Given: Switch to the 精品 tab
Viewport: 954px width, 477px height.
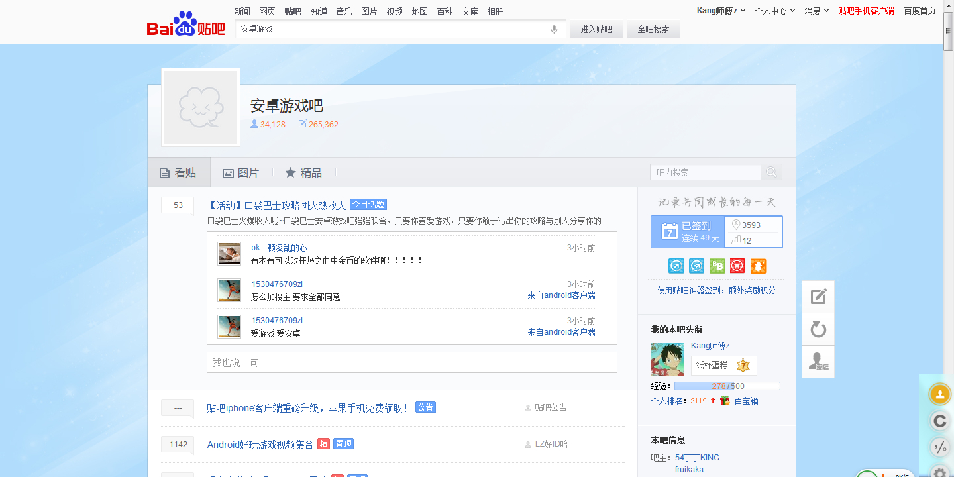Looking at the screenshot, I should pos(304,172).
